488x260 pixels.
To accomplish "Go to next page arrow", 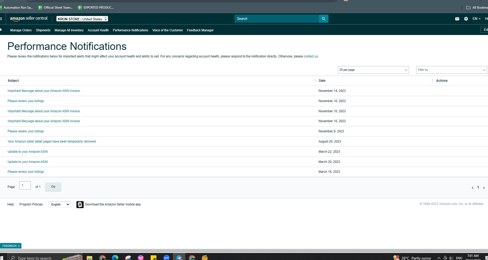I will (x=484, y=188).
